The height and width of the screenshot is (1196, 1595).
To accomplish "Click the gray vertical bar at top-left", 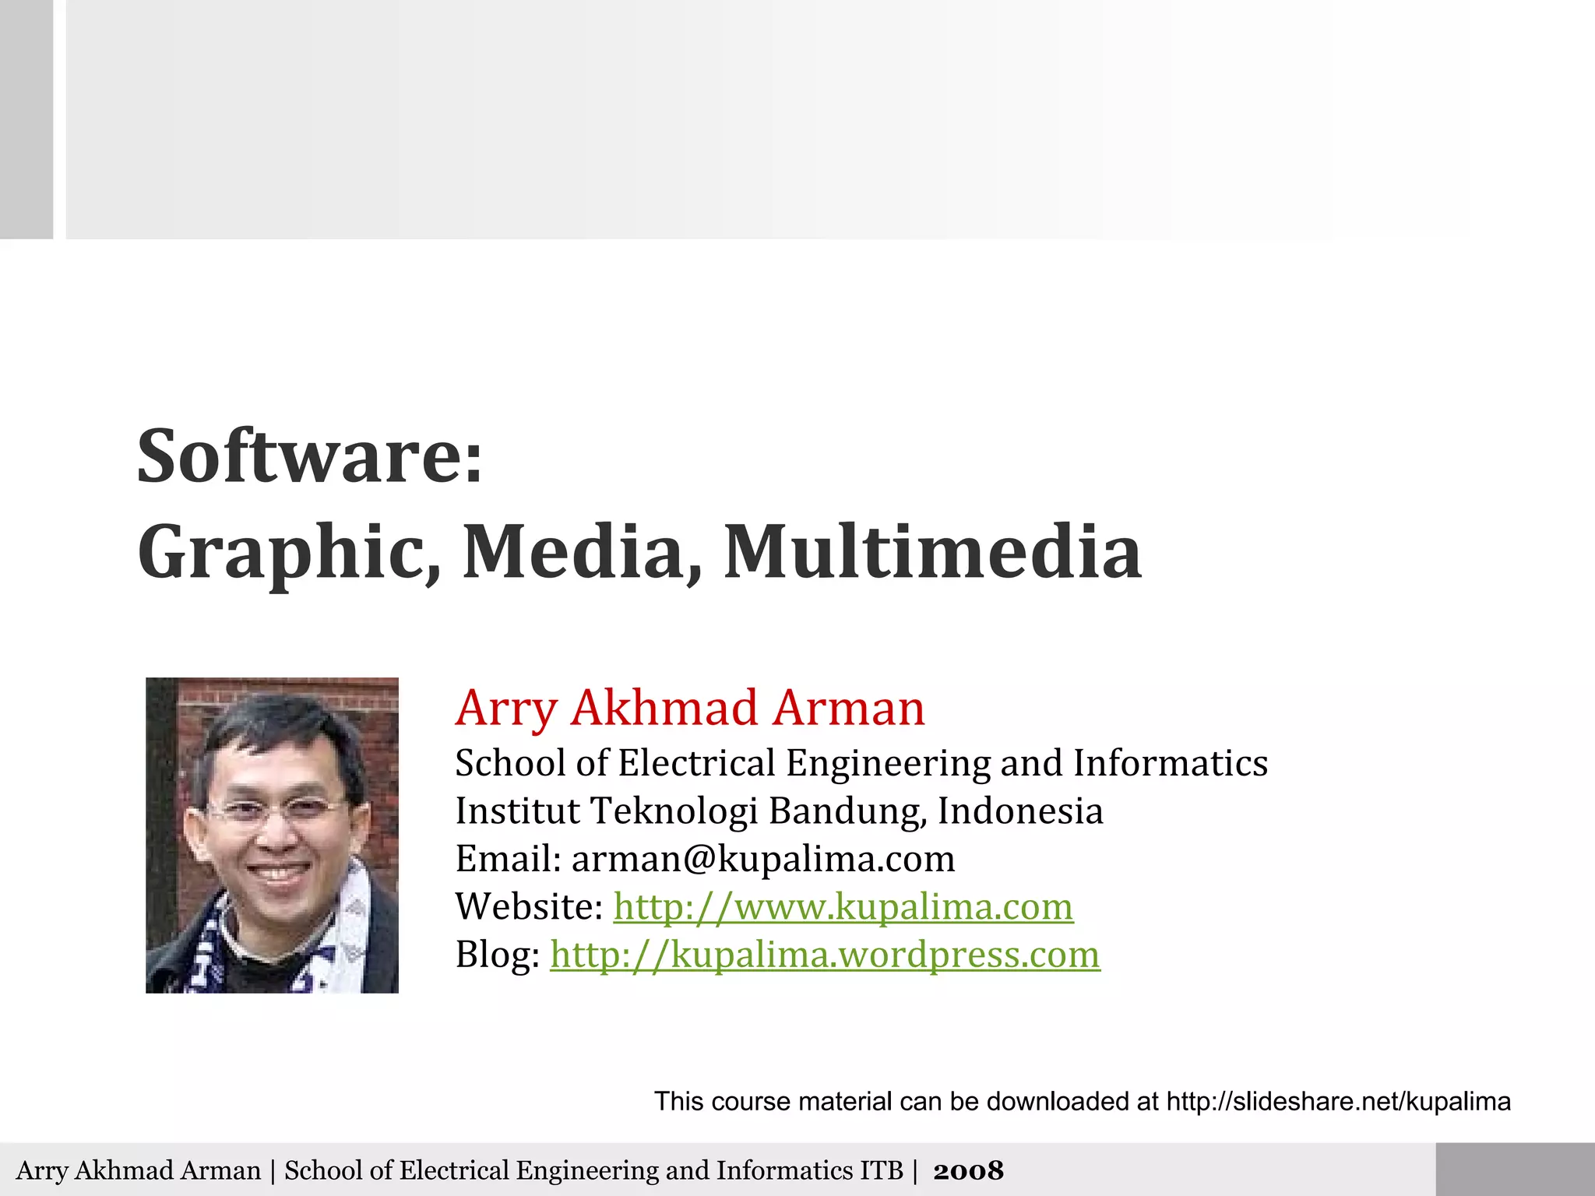I will 26,118.
